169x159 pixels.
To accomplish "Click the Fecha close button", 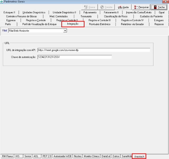I will point(159,7).
